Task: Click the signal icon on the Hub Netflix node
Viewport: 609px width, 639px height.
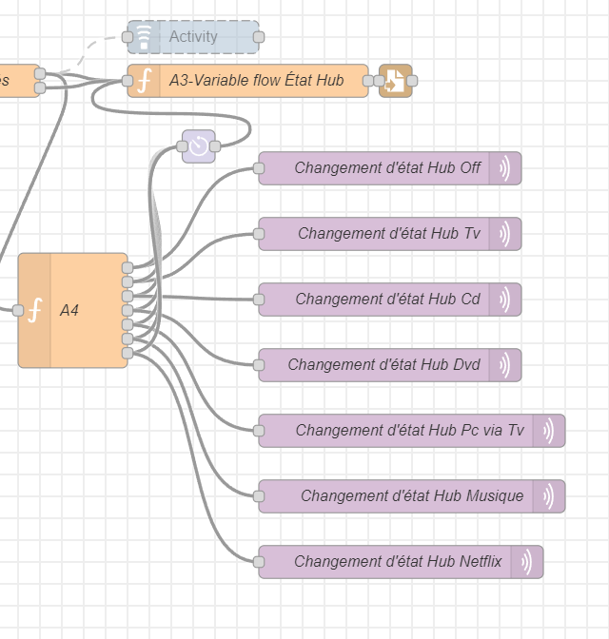Action: tap(527, 562)
